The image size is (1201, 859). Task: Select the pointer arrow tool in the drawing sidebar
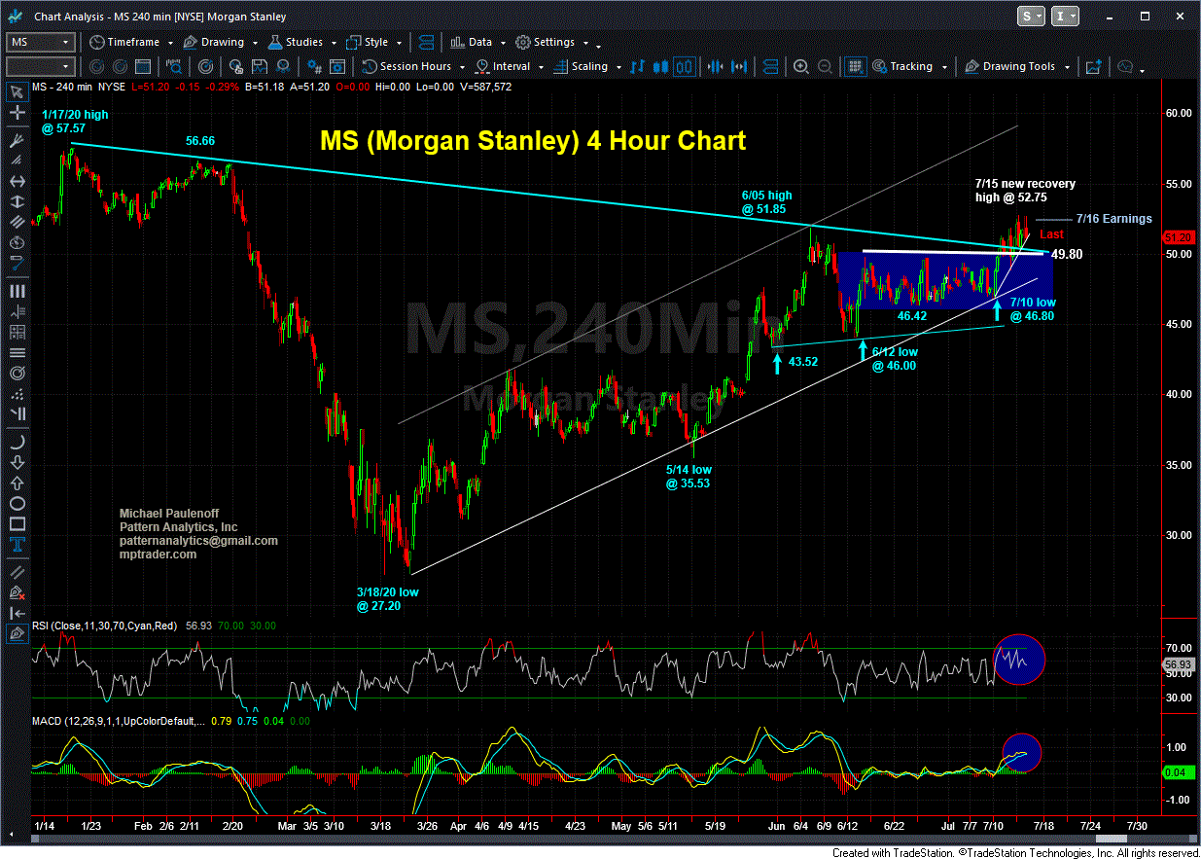tap(17, 92)
